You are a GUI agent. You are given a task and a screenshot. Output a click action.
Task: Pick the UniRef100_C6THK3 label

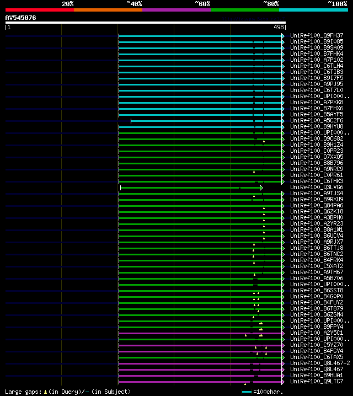317,181
